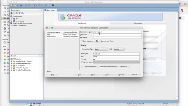
Task: Click the Connect button
Action: 121,75
